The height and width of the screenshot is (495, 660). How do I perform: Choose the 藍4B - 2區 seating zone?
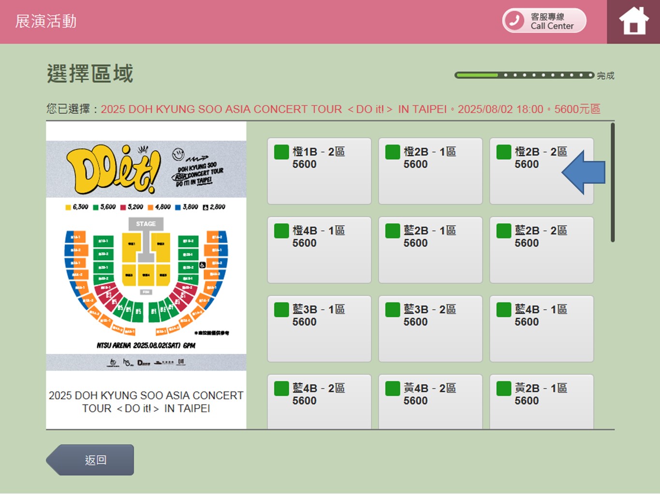coord(319,401)
